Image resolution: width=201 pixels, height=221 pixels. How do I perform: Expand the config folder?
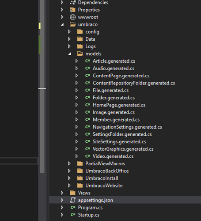pyautogui.click(x=69, y=32)
